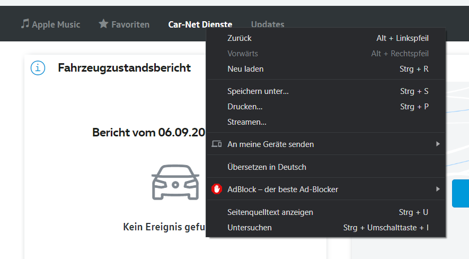Click the devices icon in context menu
Viewport: 469px width, 259px height.
click(x=216, y=144)
